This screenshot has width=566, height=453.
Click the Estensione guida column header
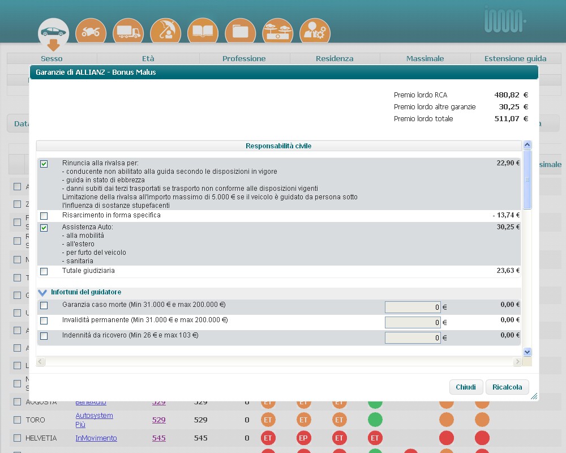[516, 58]
